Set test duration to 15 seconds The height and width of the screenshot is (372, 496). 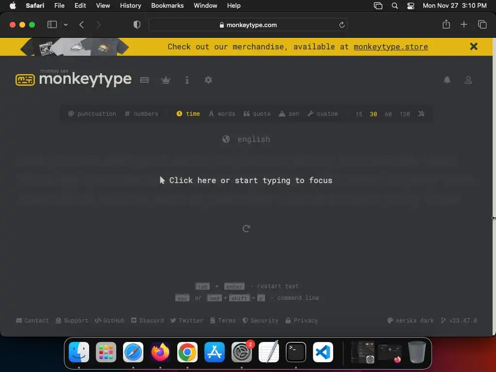[359, 114]
